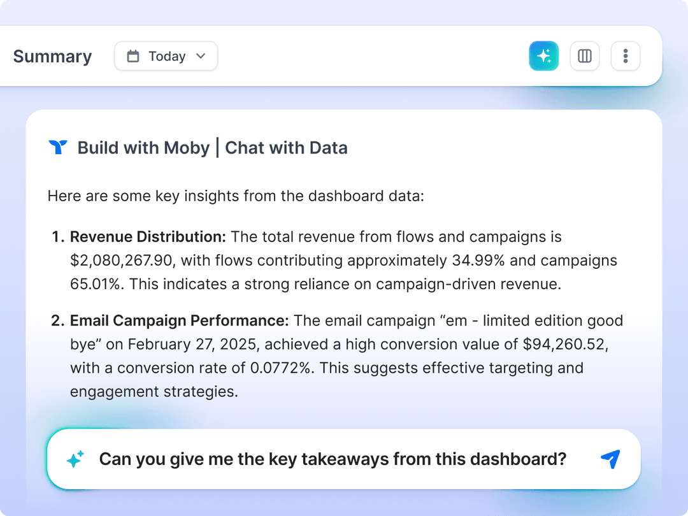Open the three-dot more options menu
688x516 pixels.
point(626,55)
